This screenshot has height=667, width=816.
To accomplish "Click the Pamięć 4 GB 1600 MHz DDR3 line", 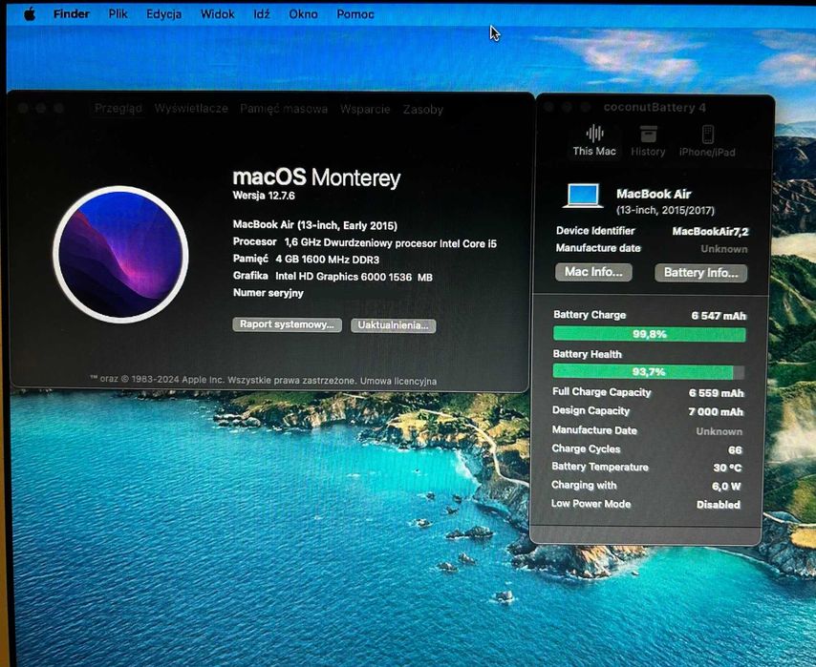I will tap(306, 259).
